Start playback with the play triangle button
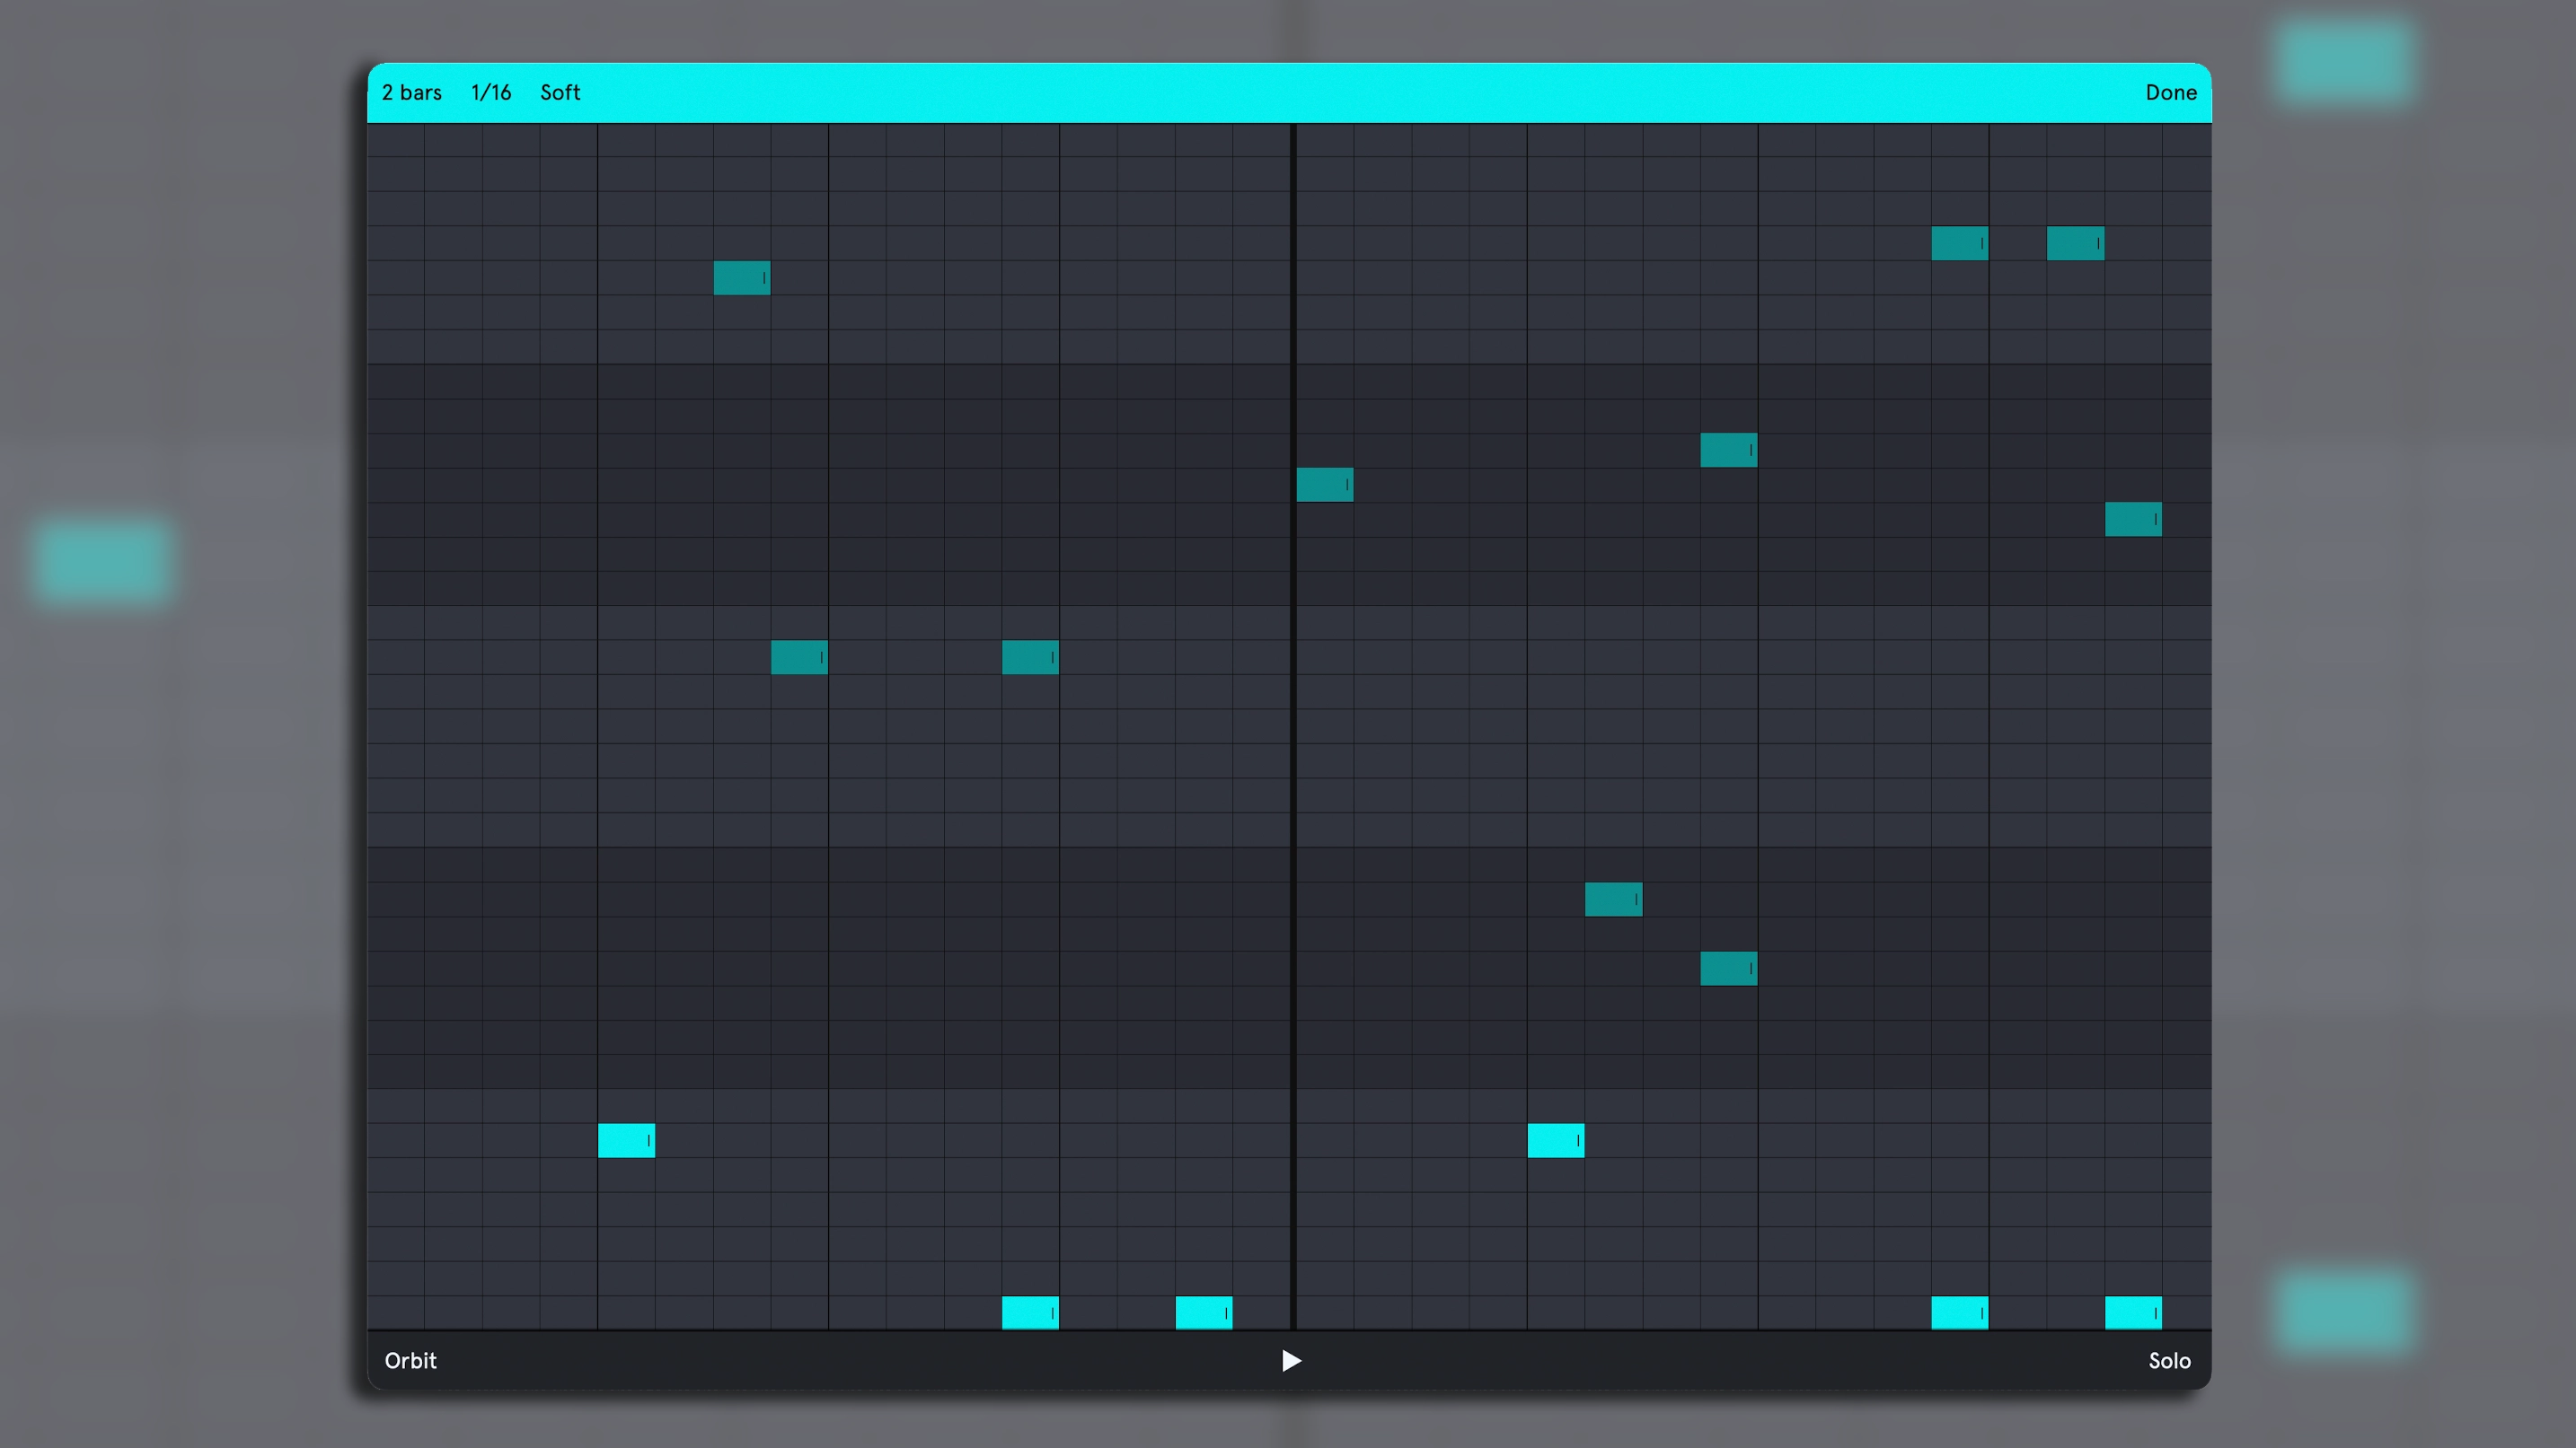The image size is (2576, 1448). pyautogui.click(x=1291, y=1360)
